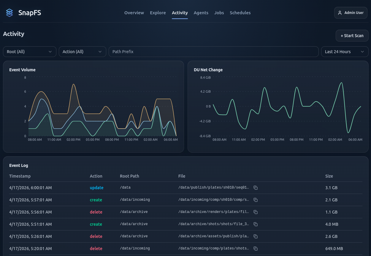Click the Timestamp column header

coord(20,176)
